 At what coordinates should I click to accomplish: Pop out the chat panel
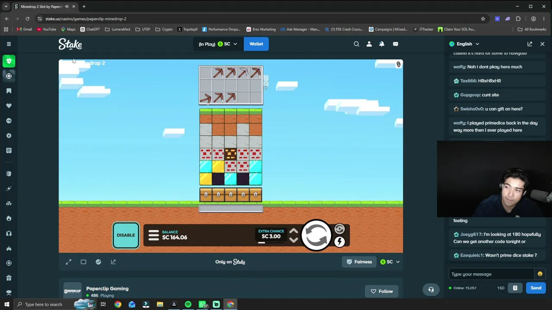point(530,44)
